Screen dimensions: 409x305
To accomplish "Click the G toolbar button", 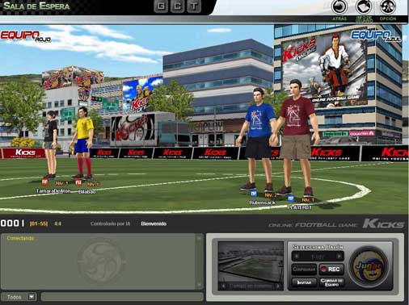I will click(x=161, y=6).
